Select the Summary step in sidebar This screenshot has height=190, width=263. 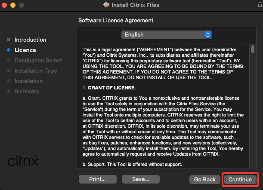[27, 91]
